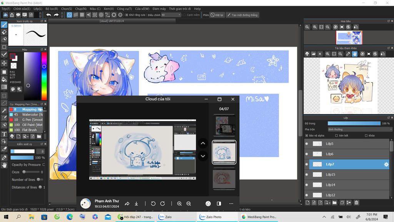Enable Xén bớt checkbox
This screenshot has width=394, height=222.
336,136
